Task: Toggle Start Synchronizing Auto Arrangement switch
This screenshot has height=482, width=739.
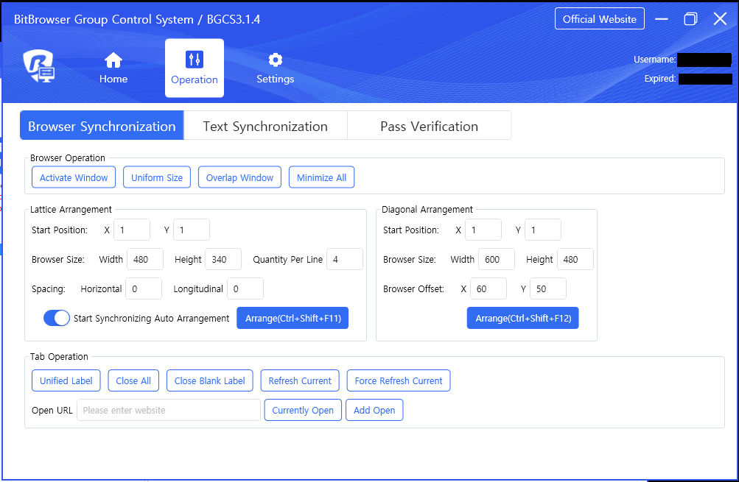Action: tap(57, 318)
